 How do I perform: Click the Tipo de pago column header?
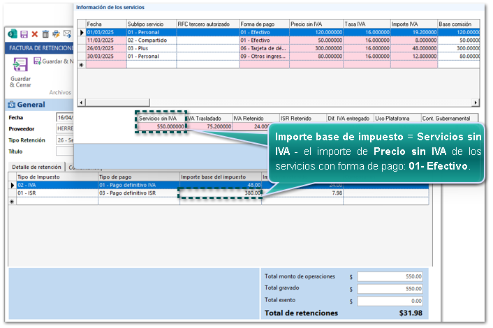click(139, 177)
